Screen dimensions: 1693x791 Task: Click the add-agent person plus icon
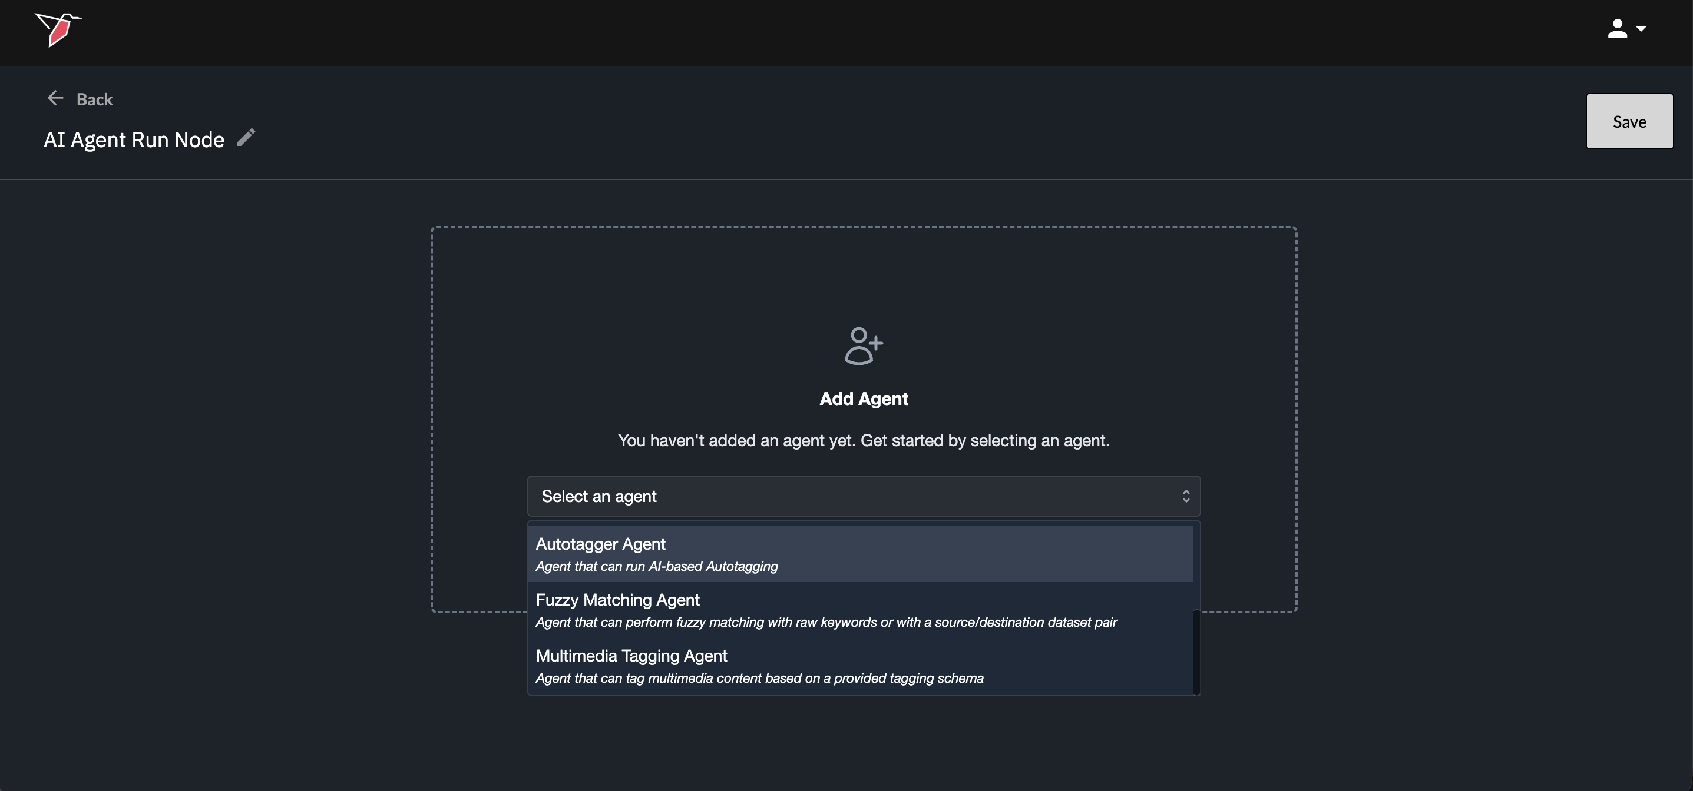point(863,346)
